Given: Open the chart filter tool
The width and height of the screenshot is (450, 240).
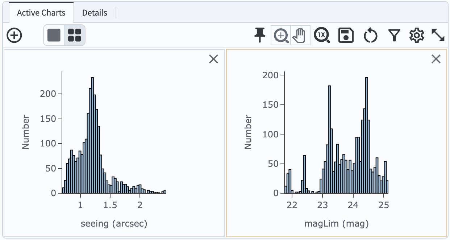Looking at the screenshot, I should (394, 36).
